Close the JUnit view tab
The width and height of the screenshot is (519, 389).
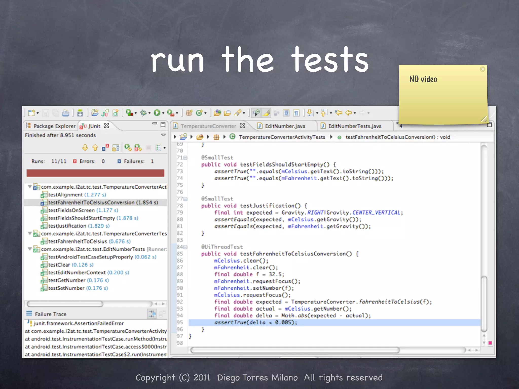pyautogui.click(x=107, y=126)
